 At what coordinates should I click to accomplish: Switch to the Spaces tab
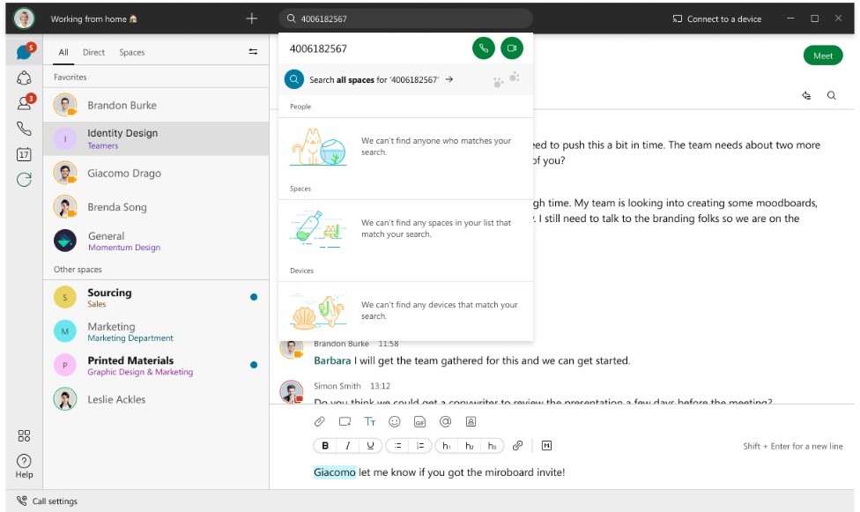tap(132, 52)
